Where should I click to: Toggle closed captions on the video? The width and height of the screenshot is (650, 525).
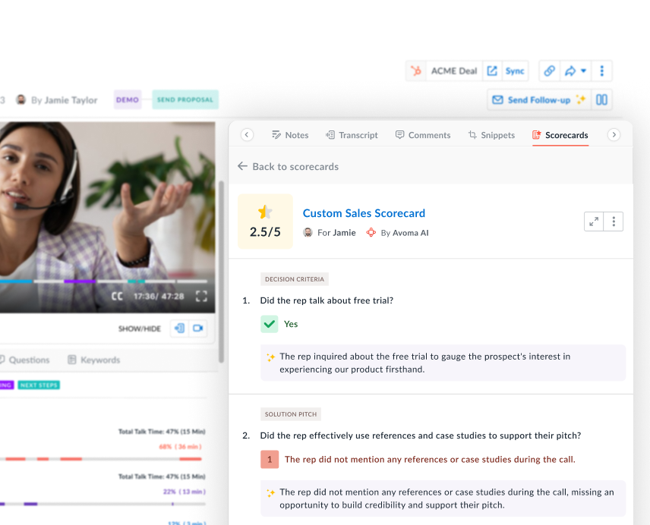pyautogui.click(x=117, y=296)
